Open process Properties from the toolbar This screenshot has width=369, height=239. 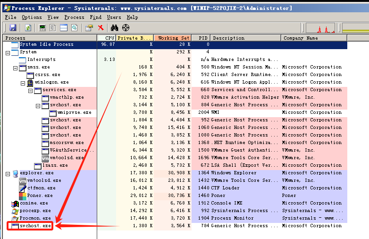[x=89, y=28]
